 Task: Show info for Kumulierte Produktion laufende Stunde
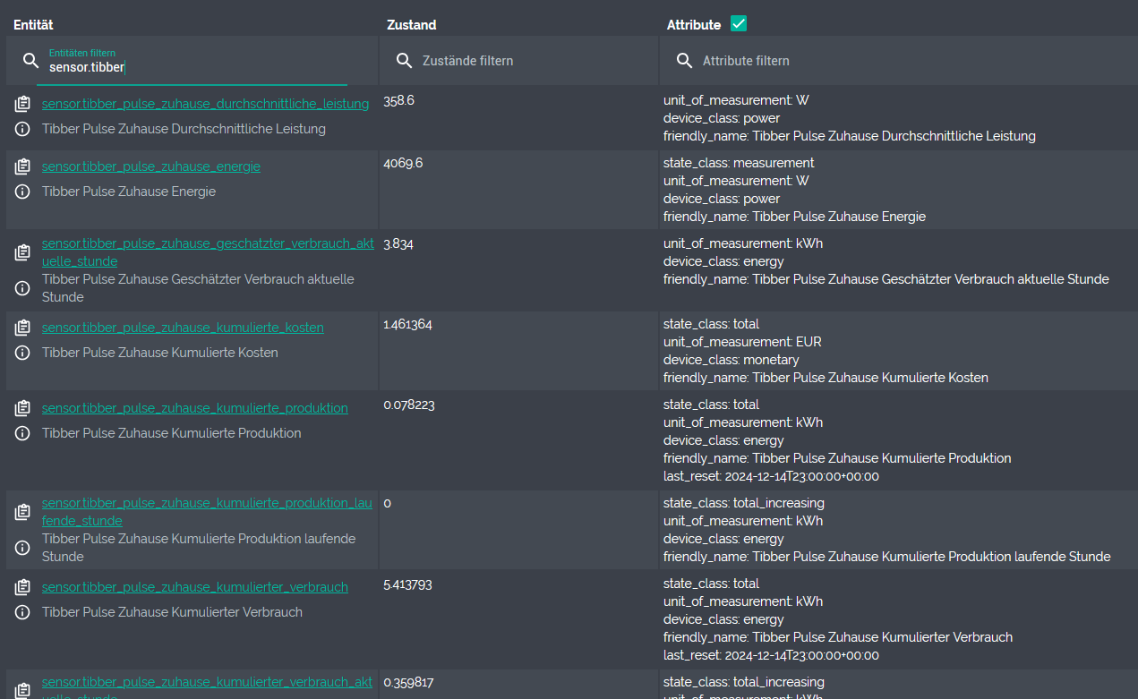click(x=22, y=548)
